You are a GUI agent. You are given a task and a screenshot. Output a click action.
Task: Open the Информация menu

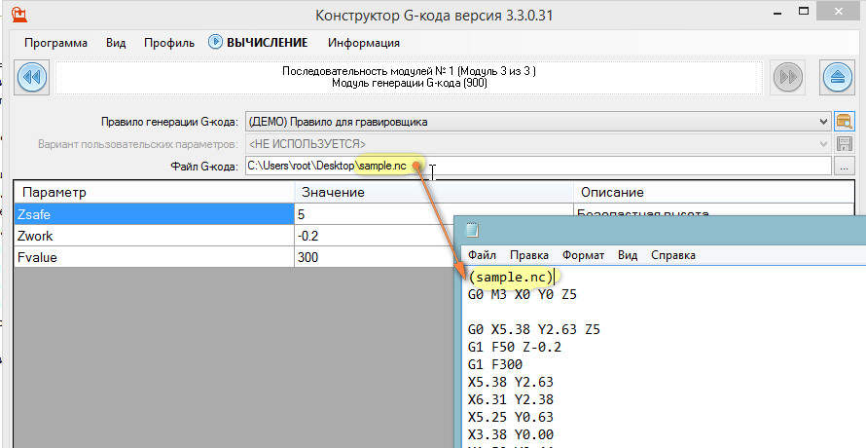[x=363, y=43]
